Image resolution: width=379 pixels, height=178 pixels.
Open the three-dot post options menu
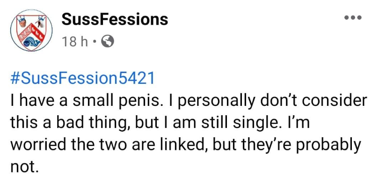tap(353, 17)
